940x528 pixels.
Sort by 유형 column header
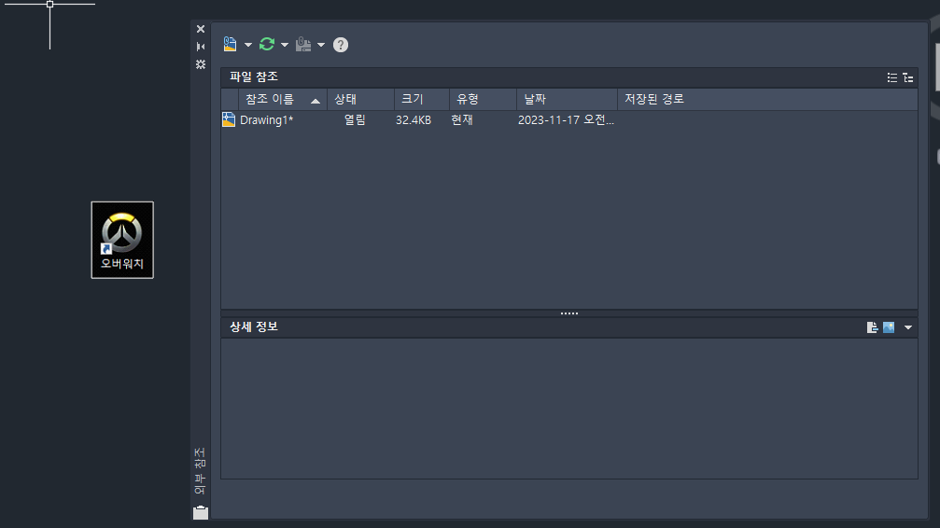483,100
